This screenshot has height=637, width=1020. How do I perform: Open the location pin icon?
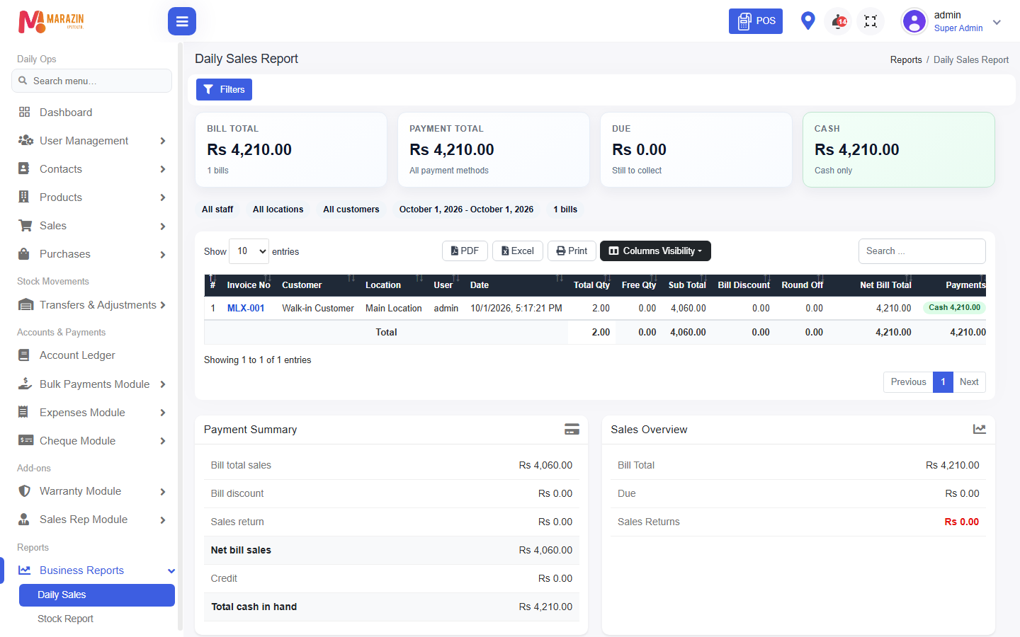[807, 21]
